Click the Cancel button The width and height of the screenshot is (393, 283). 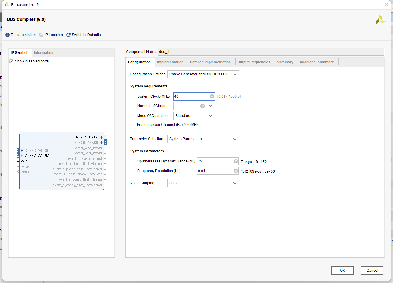(372, 271)
